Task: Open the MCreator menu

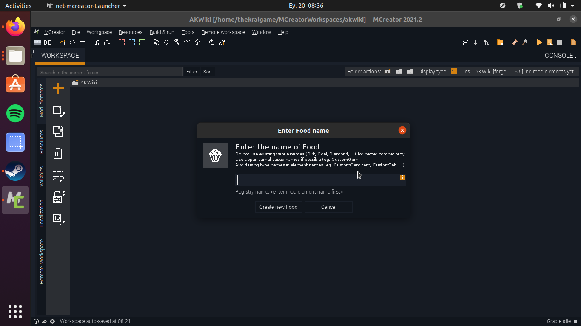Action: [54, 32]
